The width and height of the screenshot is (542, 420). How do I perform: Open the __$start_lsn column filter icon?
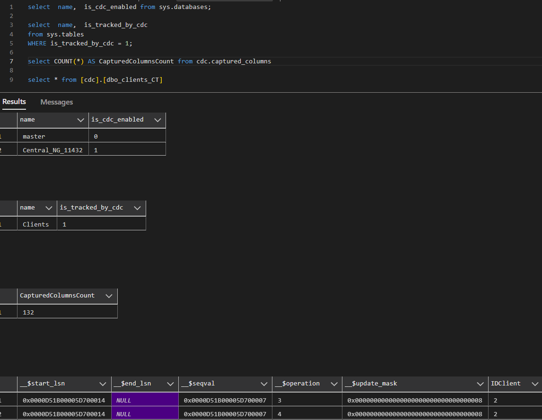click(103, 384)
